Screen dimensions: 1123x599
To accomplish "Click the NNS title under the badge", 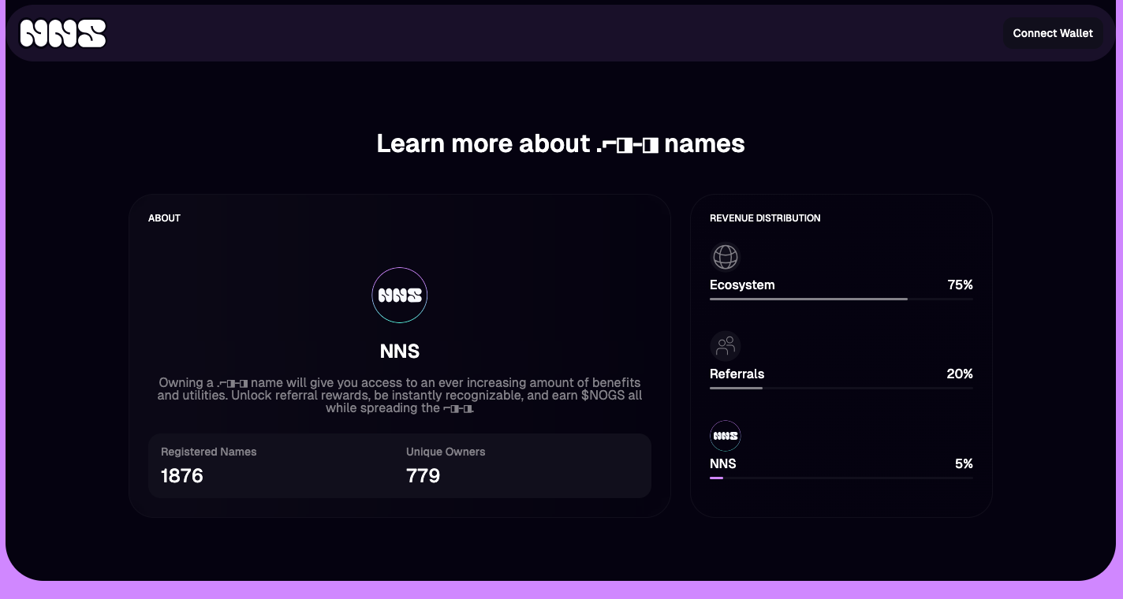I will click(399, 351).
